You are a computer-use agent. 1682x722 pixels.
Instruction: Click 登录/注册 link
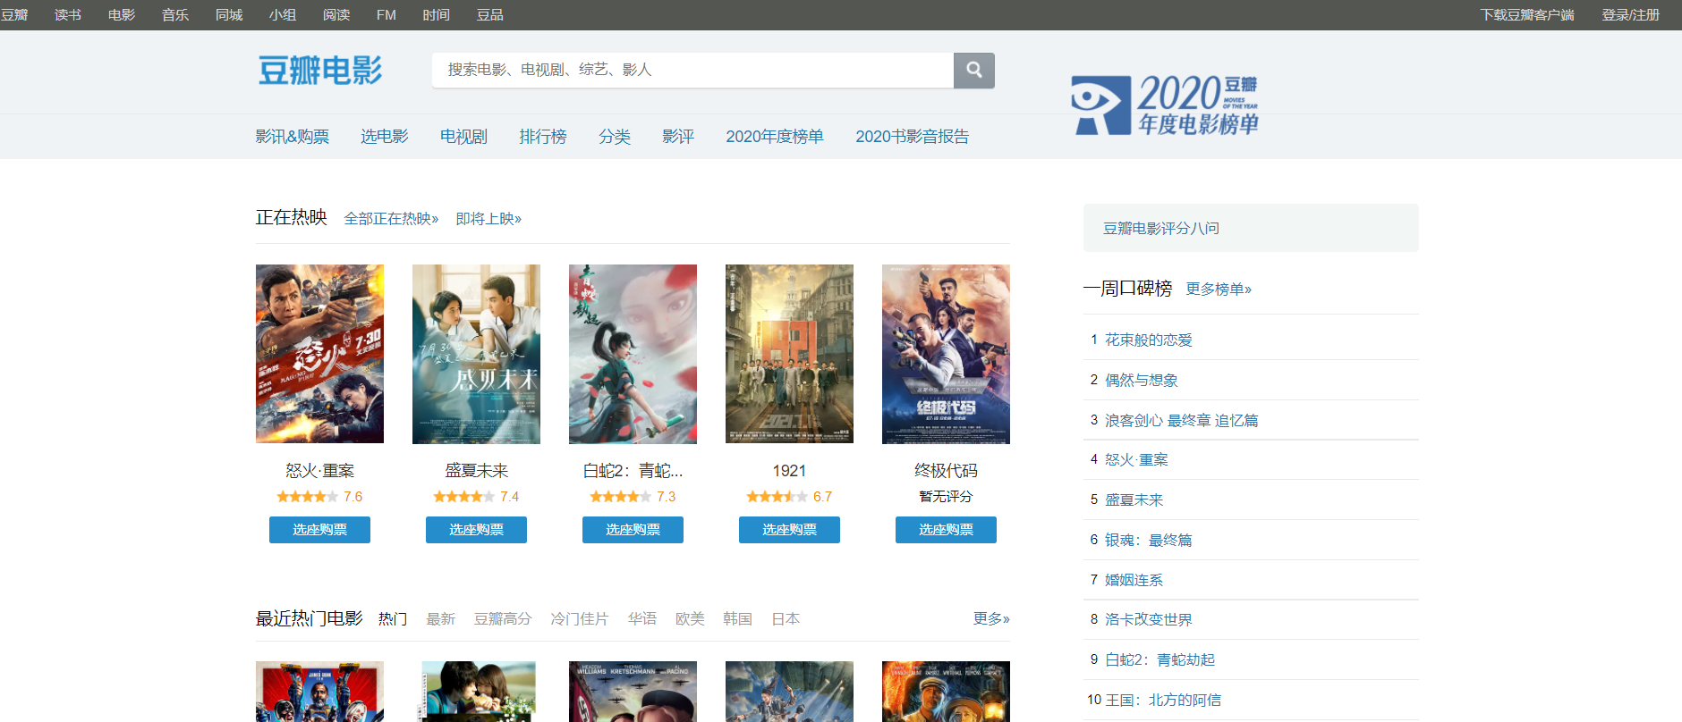point(1631,15)
